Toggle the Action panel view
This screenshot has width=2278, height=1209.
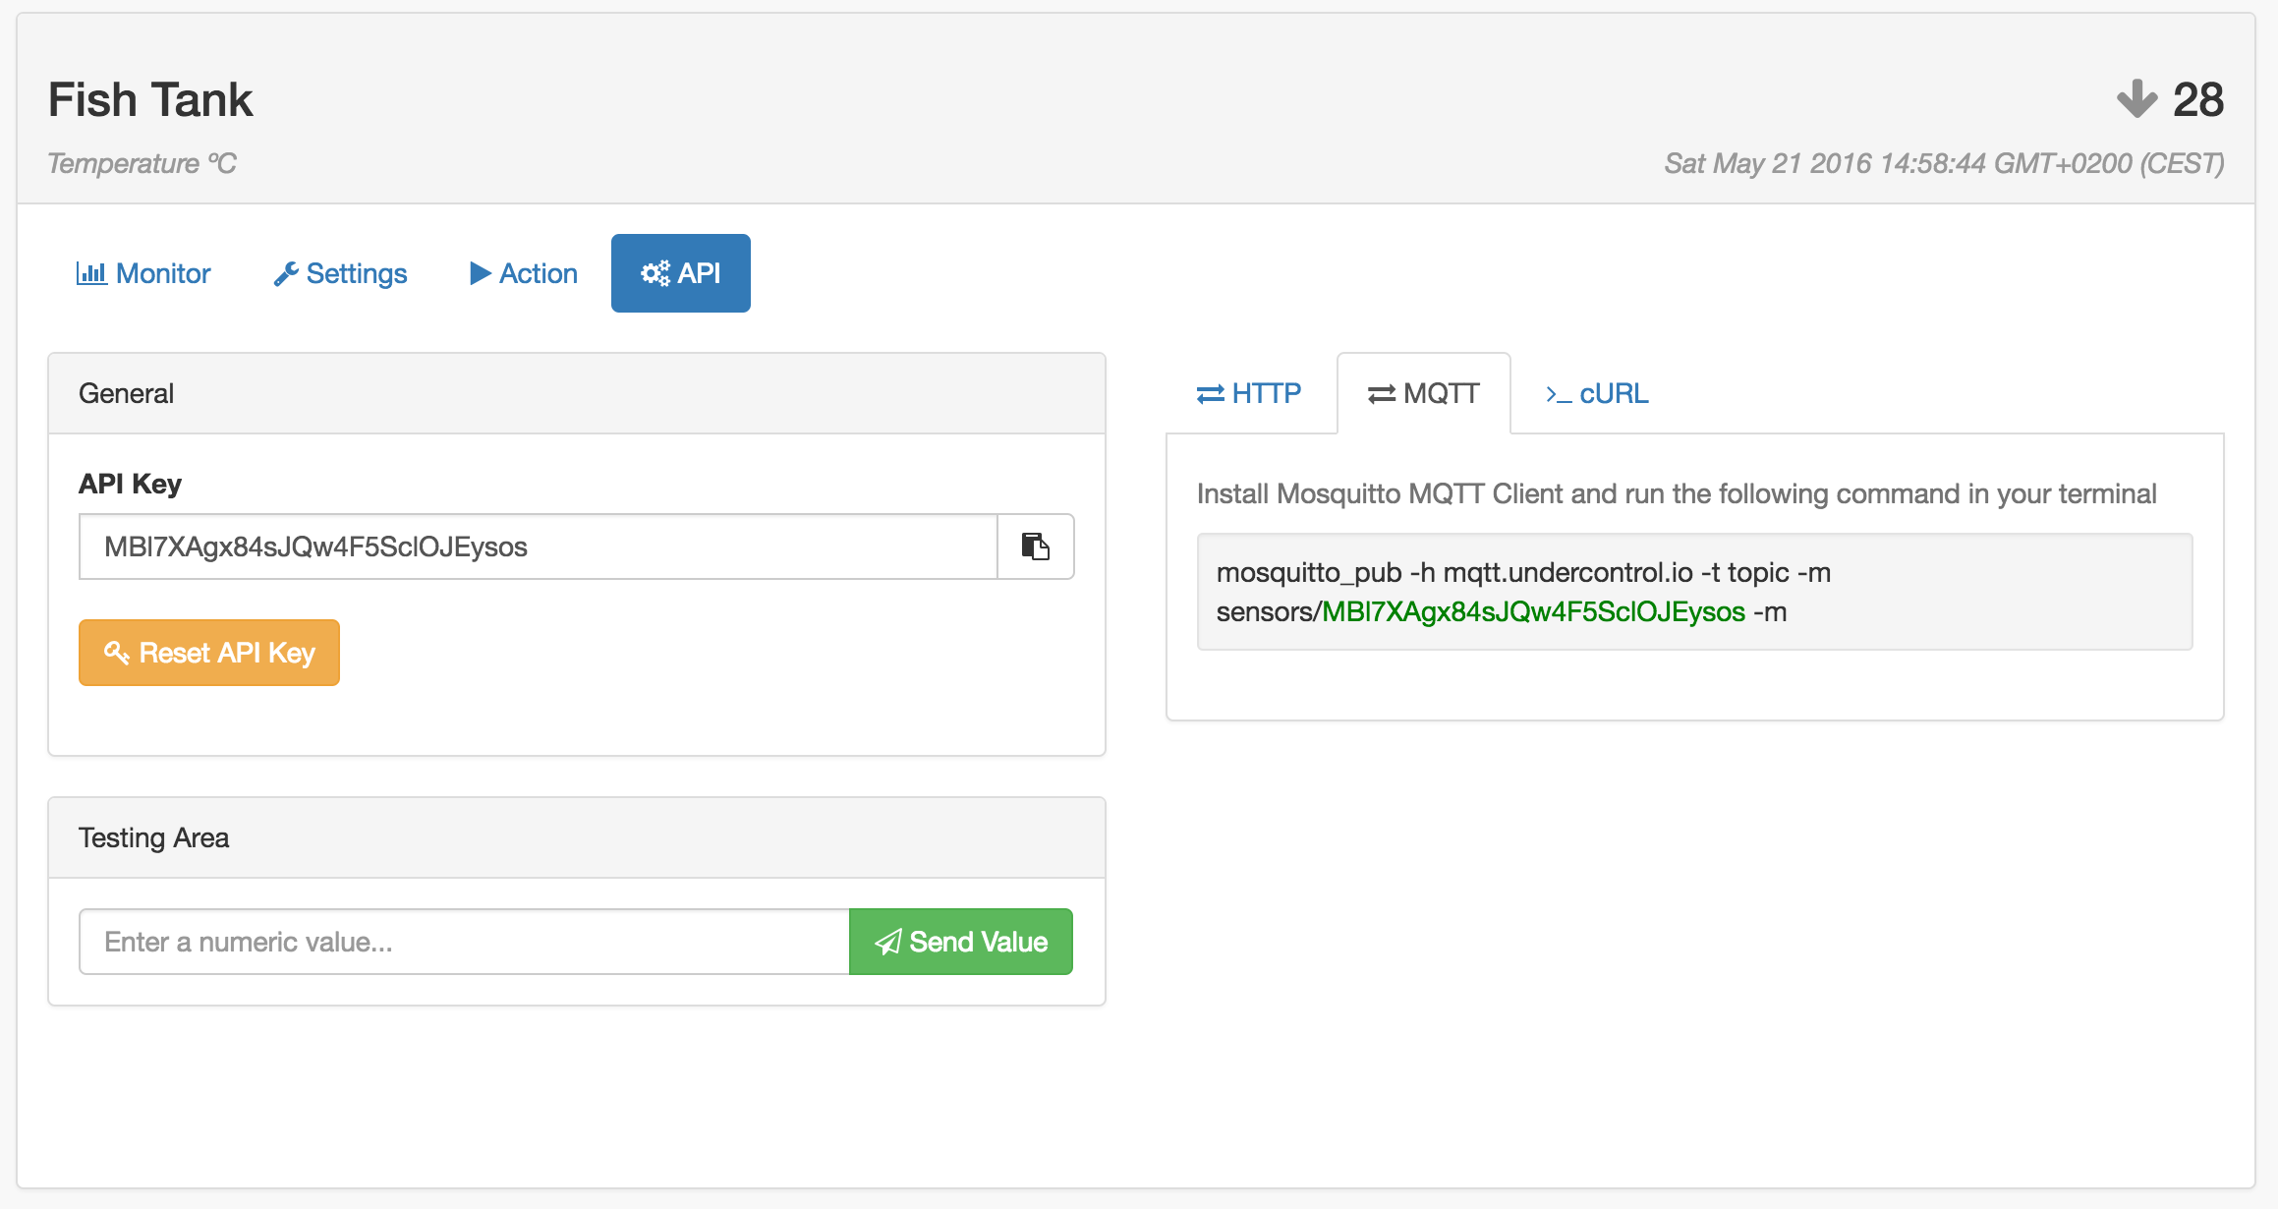[521, 273]
